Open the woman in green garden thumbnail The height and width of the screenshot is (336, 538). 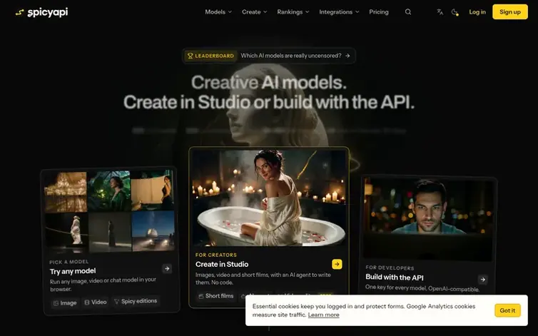pos(109,190)
